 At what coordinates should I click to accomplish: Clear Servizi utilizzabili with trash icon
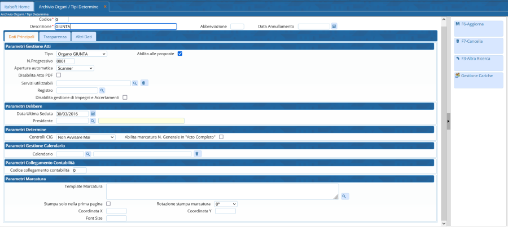coord(144,83)
